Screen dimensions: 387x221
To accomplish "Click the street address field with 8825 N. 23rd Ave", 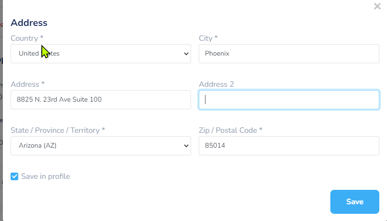I will [x=100, y=100].
